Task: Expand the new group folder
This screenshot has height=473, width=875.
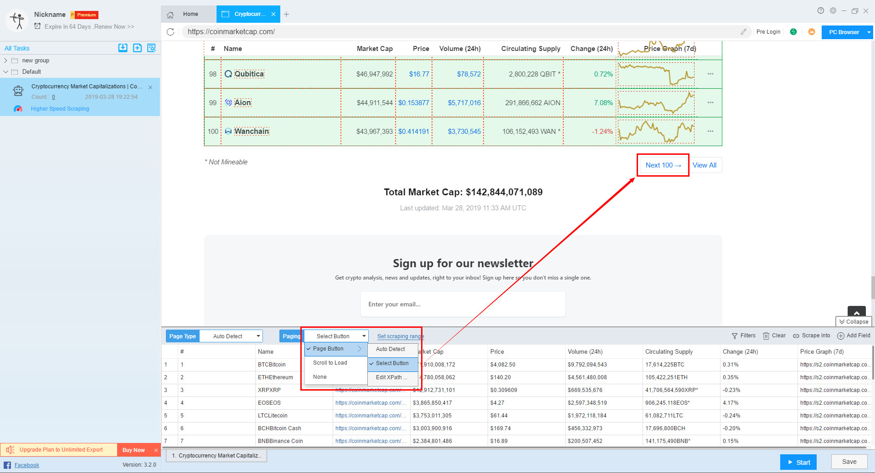Action: click(5, 60)
